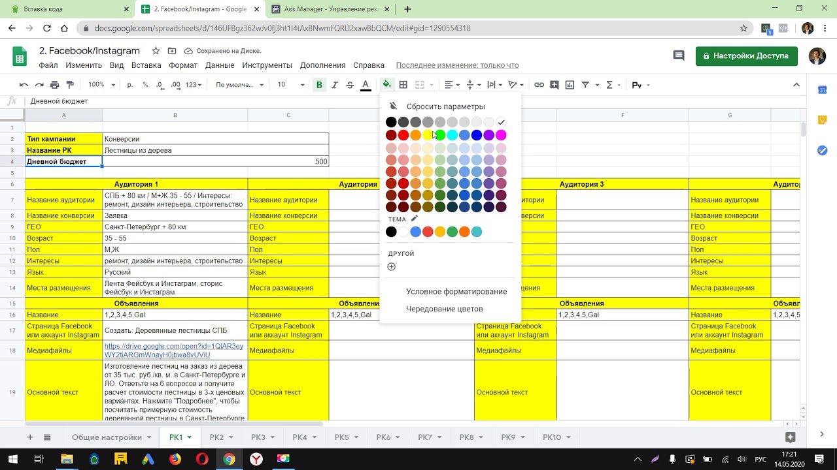Click the insert link icon
The image size is (837, 470).
click(539, 85)
